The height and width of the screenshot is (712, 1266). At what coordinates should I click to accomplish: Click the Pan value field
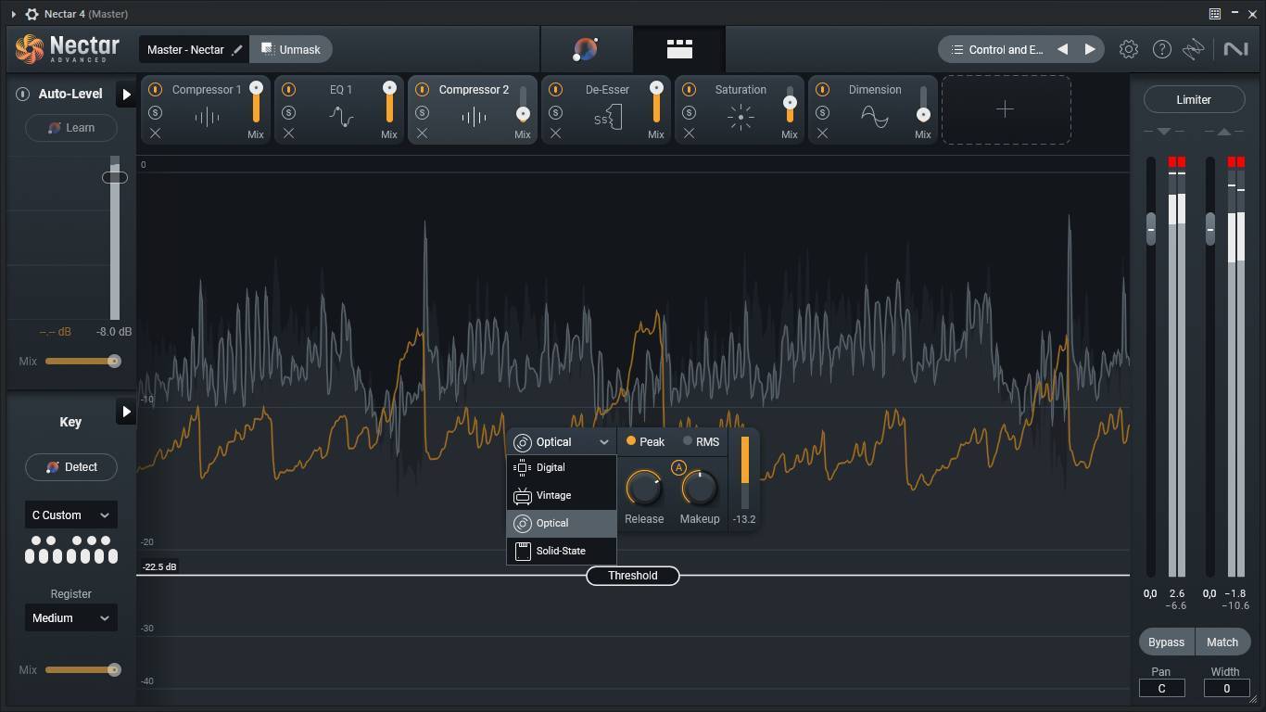(x=1161, y=688)
